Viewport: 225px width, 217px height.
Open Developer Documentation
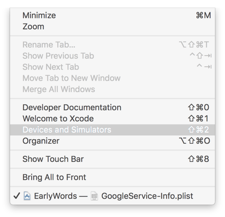(72, 108)
